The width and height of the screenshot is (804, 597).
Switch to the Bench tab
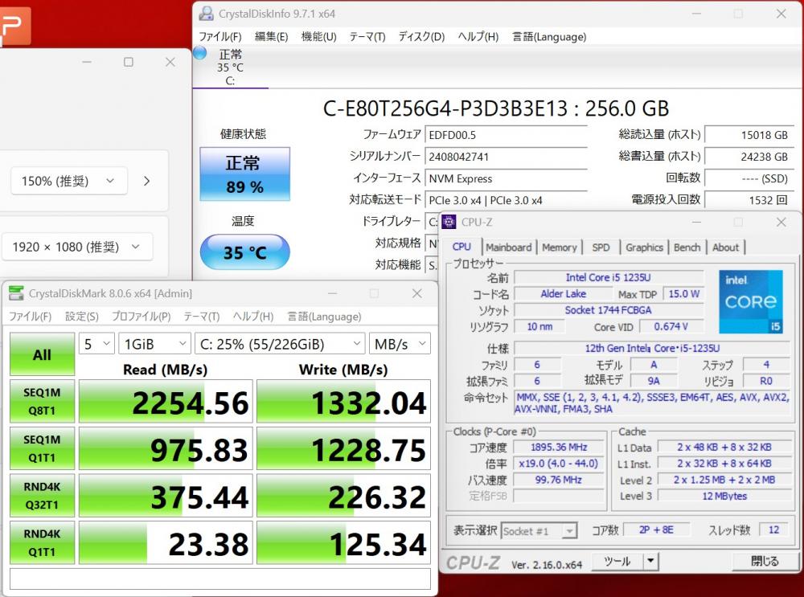(x=687, y=247)
